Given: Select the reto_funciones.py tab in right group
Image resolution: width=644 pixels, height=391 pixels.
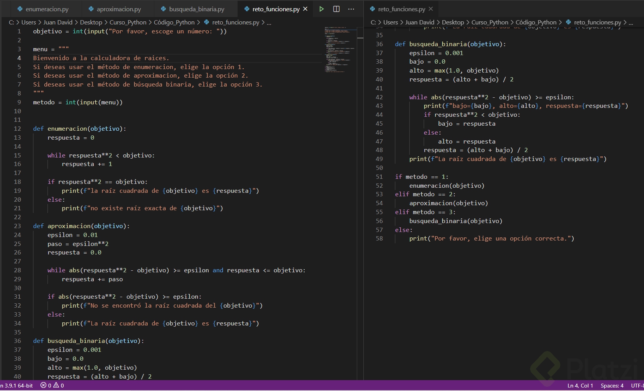Looking at the screenshot, I should [401, 9].
